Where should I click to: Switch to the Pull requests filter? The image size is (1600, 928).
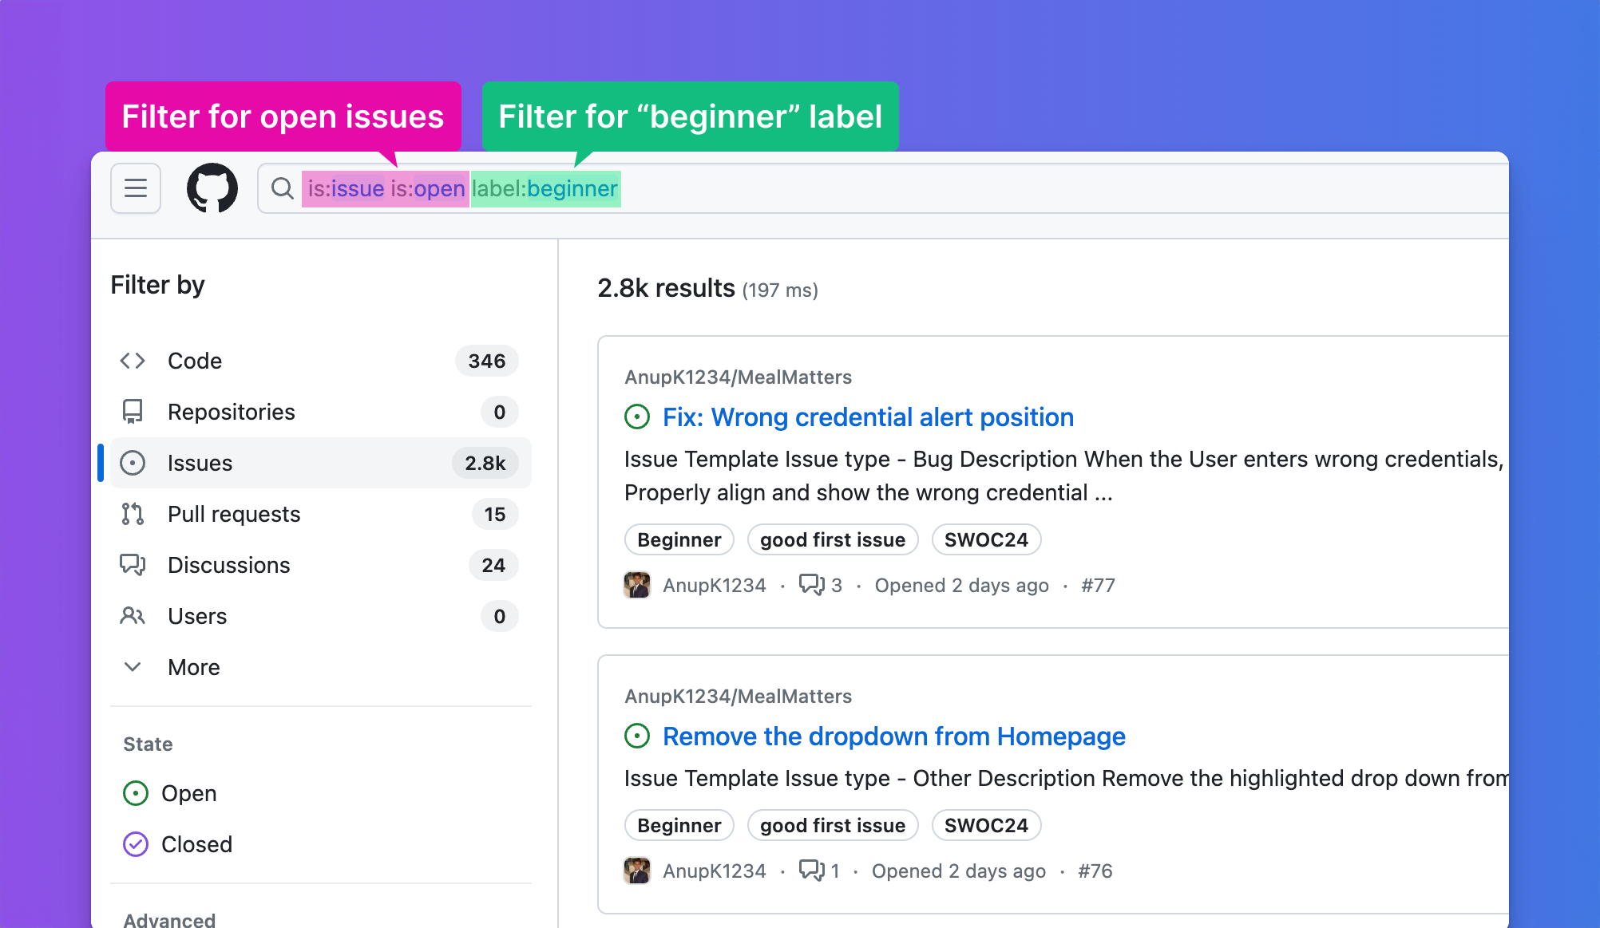pos(233,514)
